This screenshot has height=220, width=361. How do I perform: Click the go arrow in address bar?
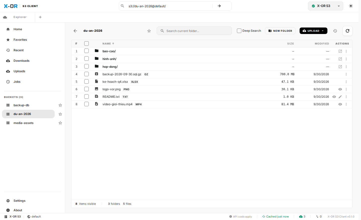click(219, 6)
